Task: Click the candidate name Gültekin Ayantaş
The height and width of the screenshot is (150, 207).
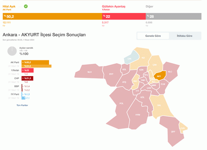Action: [x=114, y=6]
